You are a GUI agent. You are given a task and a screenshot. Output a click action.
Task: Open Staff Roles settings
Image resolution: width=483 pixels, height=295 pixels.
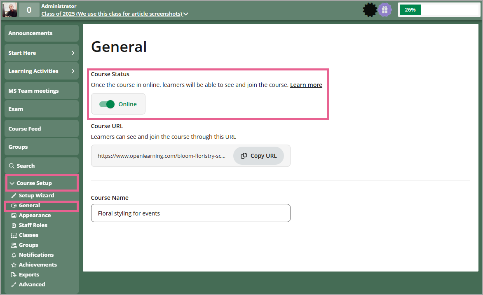click(x=33, y=225)
